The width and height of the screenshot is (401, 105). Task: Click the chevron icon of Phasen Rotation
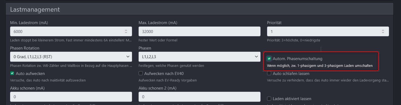(128, 57)
